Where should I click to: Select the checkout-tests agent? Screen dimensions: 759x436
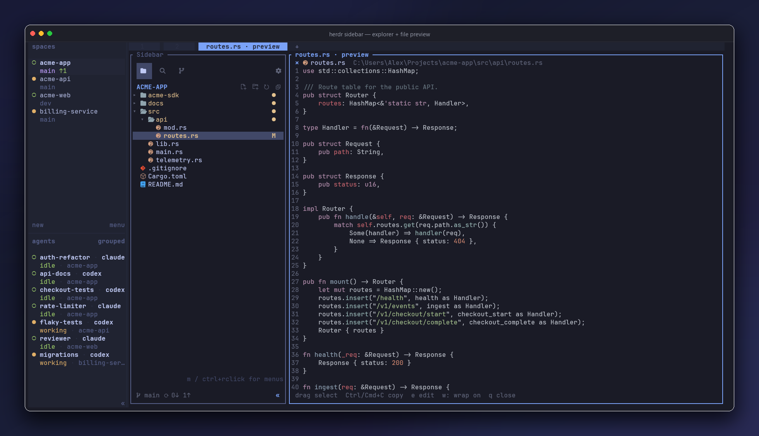pyautogui.click(x=67, y=290)
